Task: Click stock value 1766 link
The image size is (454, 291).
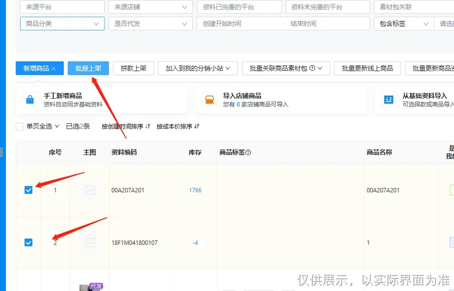Action: pyautogui.click(x=195, y=190)
